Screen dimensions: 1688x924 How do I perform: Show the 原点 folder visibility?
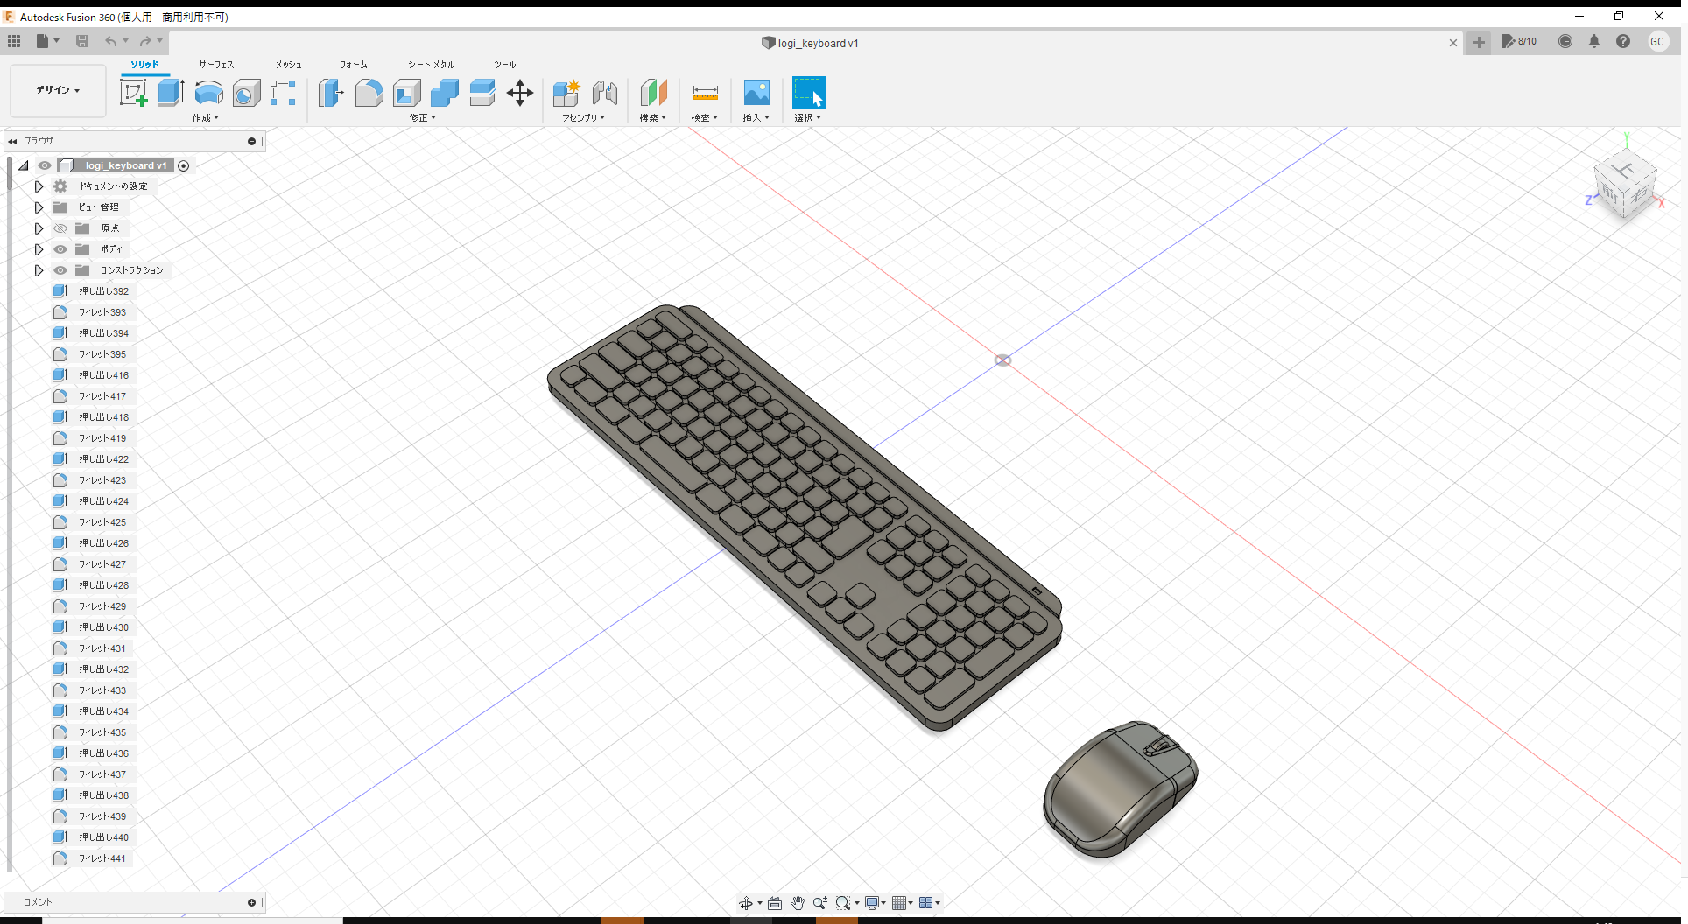[x=60, y=227]
